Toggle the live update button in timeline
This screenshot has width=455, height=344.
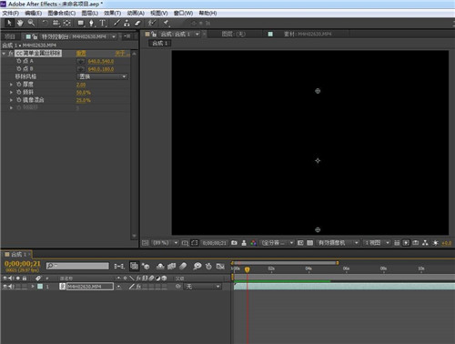coord(134,266)
